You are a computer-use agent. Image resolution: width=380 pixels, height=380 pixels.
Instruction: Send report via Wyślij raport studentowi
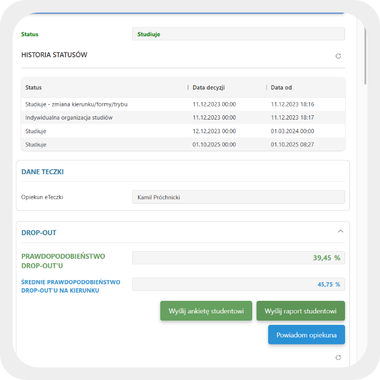(x=300, y=311)
